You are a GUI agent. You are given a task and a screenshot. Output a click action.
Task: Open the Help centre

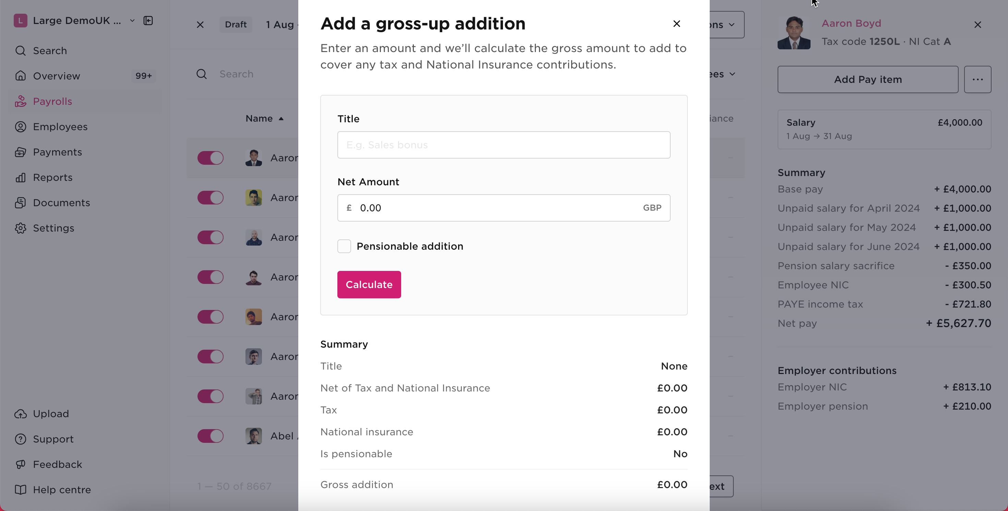point(62,489)
